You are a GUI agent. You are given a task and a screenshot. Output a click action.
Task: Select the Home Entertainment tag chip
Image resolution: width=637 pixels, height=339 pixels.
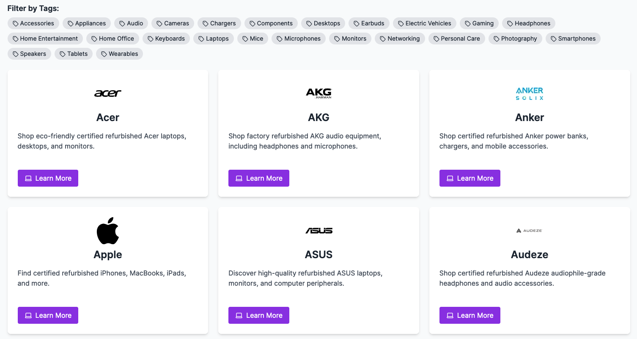45,39
